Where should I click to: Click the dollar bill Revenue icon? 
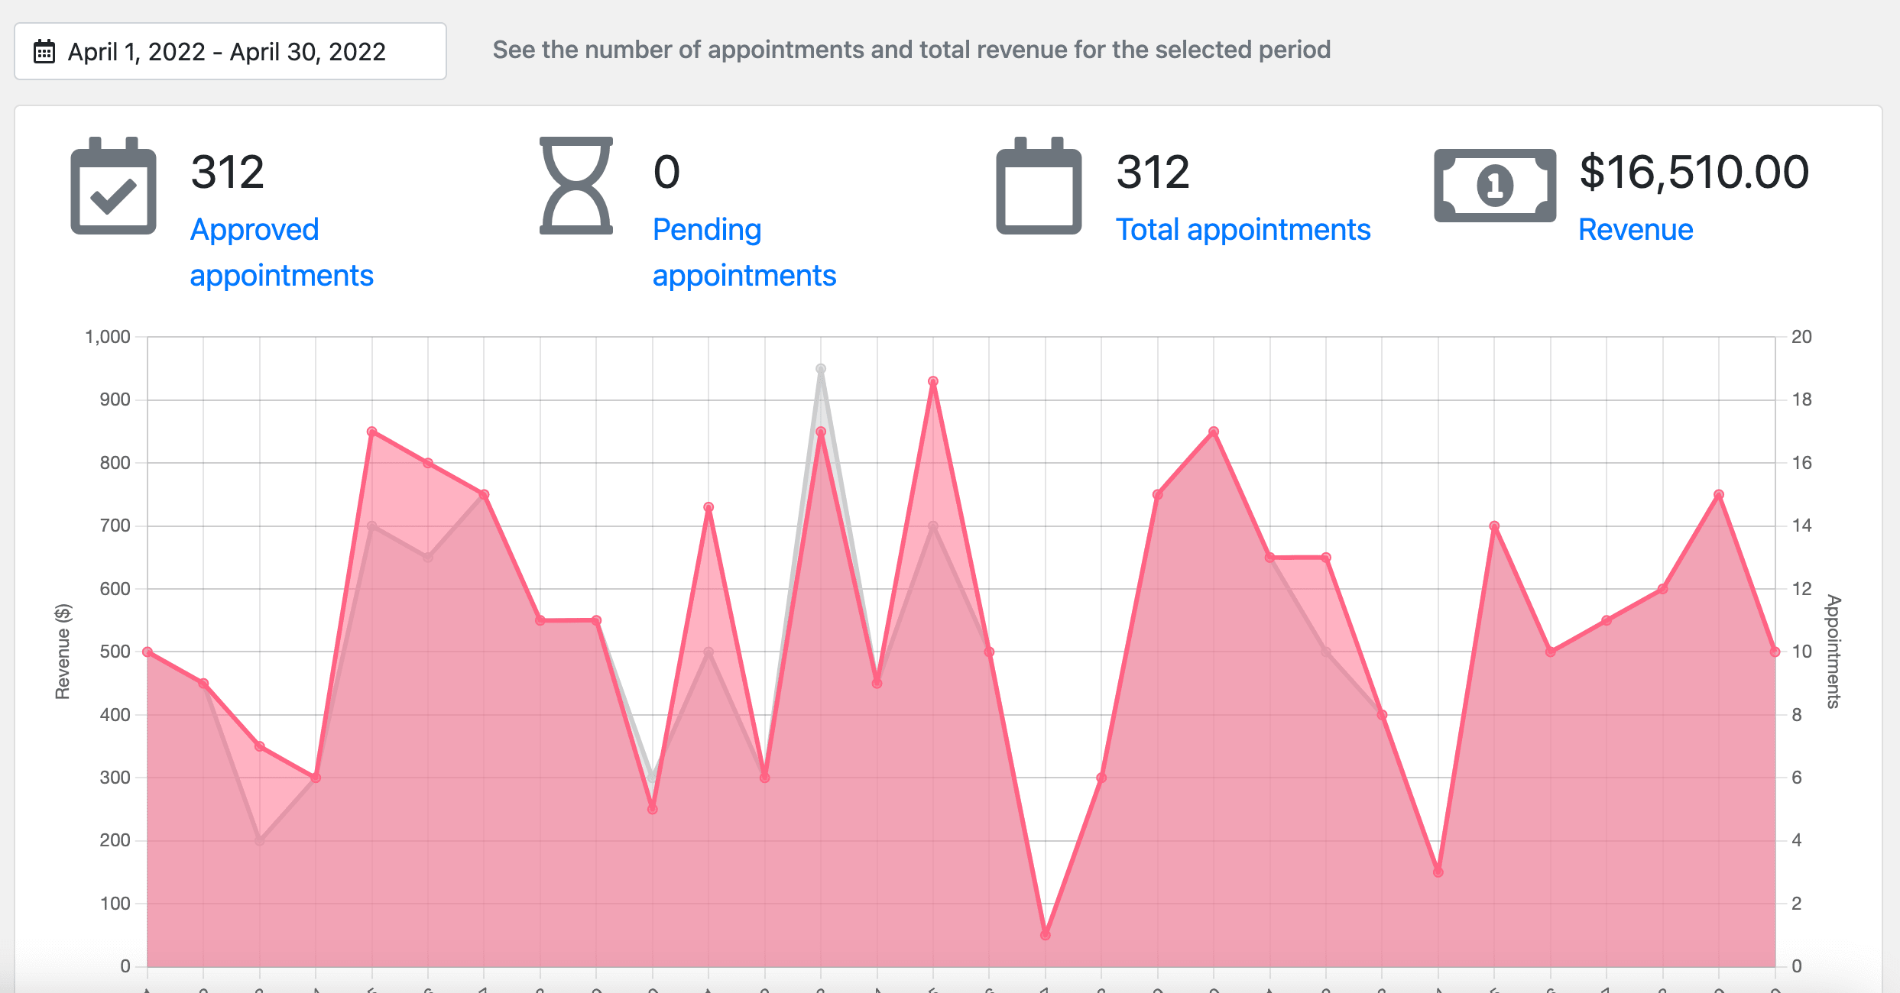tap(1494, 186)
